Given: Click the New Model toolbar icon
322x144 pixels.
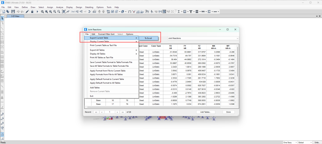Looking at the screenshot, I should (x=4, y=12).
